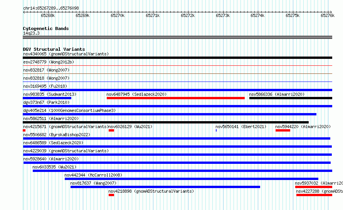
Task: Open the nsv442344 (McCarroll2008) label
Action: click(93, 175)
